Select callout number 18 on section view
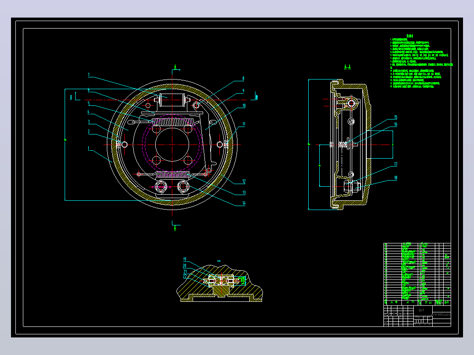The width and height of the screenshot is (474, 355). point(395,178)
